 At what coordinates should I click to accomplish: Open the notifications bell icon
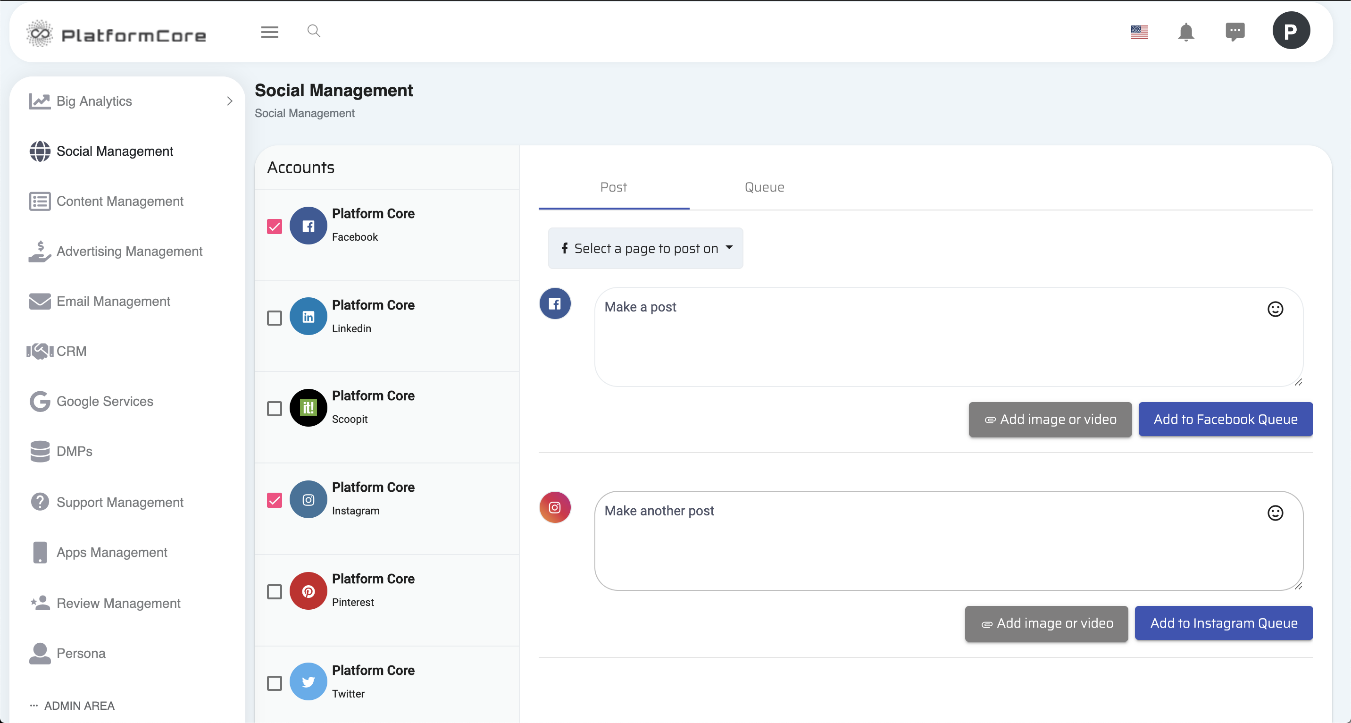(1185, 32)
